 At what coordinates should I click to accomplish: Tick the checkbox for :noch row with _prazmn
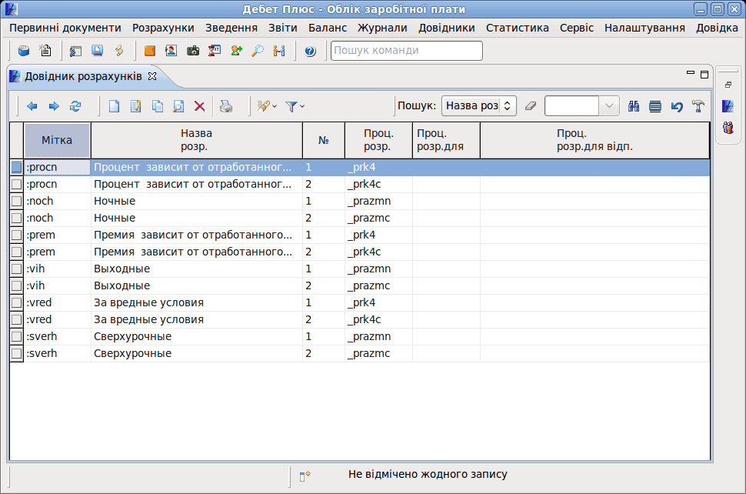pos(17,201)
